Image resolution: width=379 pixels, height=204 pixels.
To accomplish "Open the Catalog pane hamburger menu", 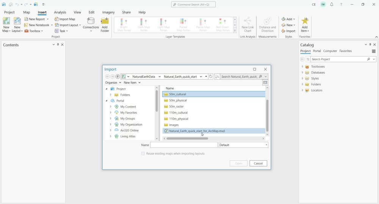I will pyautogui.click(x=374, y=51).
